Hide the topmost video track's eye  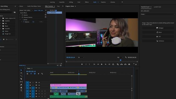pyautogui.click(x=39, y=82)
